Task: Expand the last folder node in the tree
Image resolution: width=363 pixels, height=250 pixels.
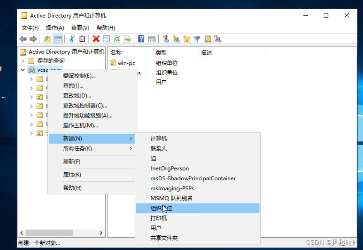Action: pos(31,133)
